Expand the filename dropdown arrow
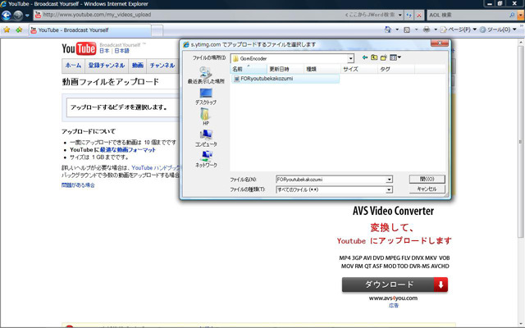 389,180
